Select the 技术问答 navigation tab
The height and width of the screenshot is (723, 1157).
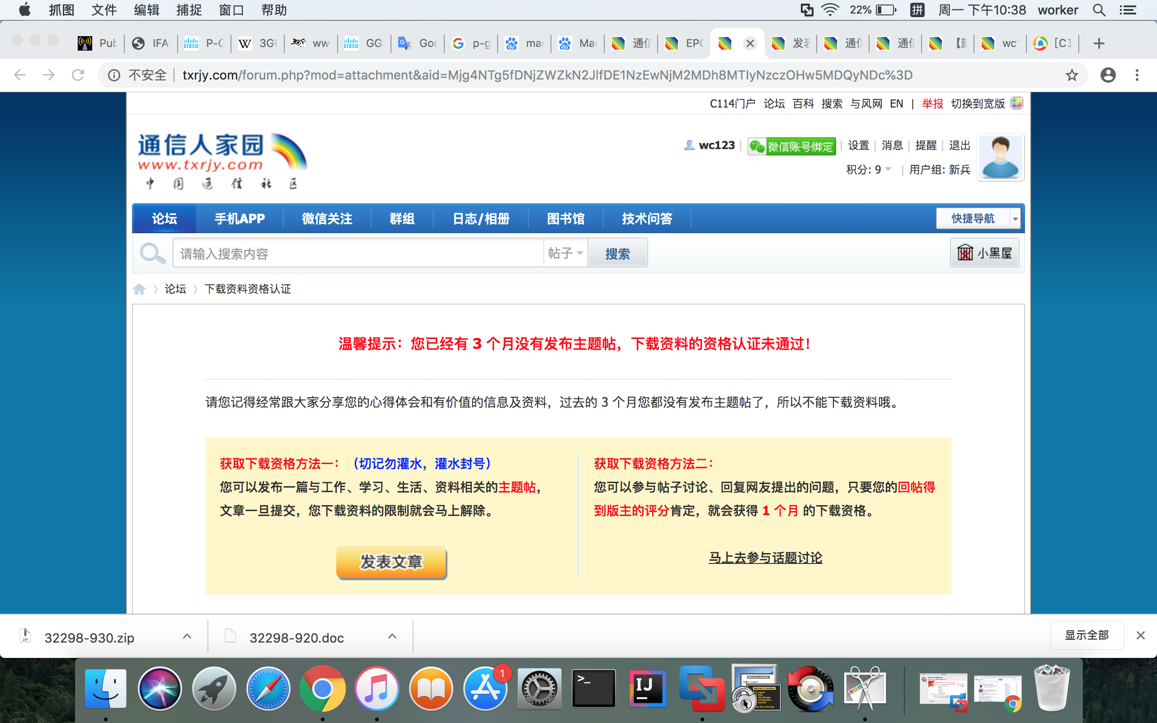tap(647, 219)
